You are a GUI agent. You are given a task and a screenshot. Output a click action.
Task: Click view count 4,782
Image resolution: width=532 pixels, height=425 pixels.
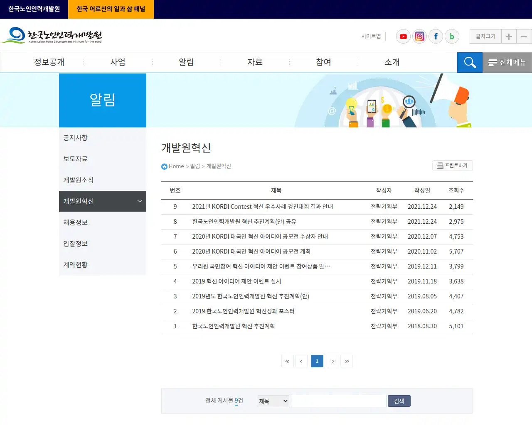pyautogui.click(x=456, y=311)
